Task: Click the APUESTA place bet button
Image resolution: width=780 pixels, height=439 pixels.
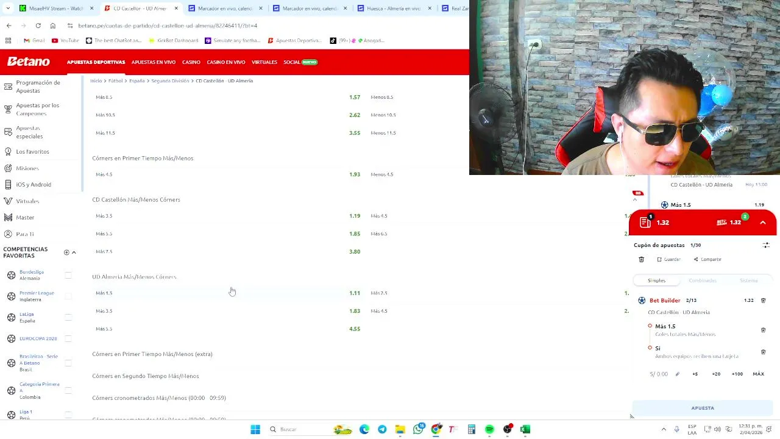Action: click(x=703, y=408)
